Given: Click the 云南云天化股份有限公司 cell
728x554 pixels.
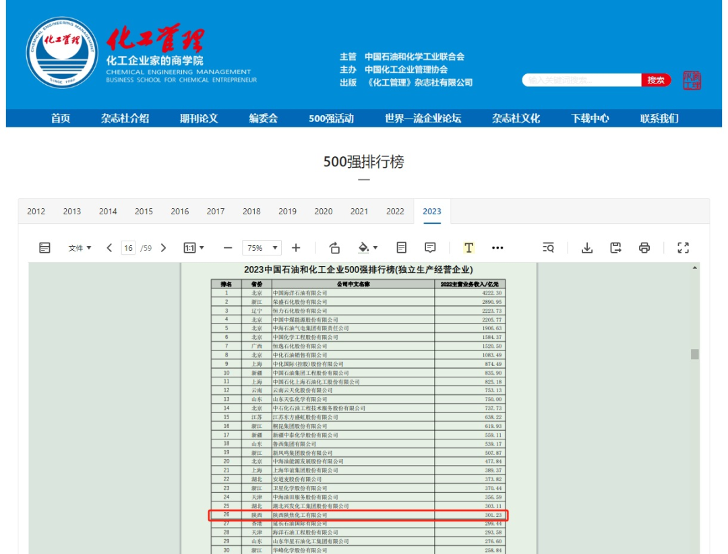Looking at the screenshot, I should coord(353,390).
